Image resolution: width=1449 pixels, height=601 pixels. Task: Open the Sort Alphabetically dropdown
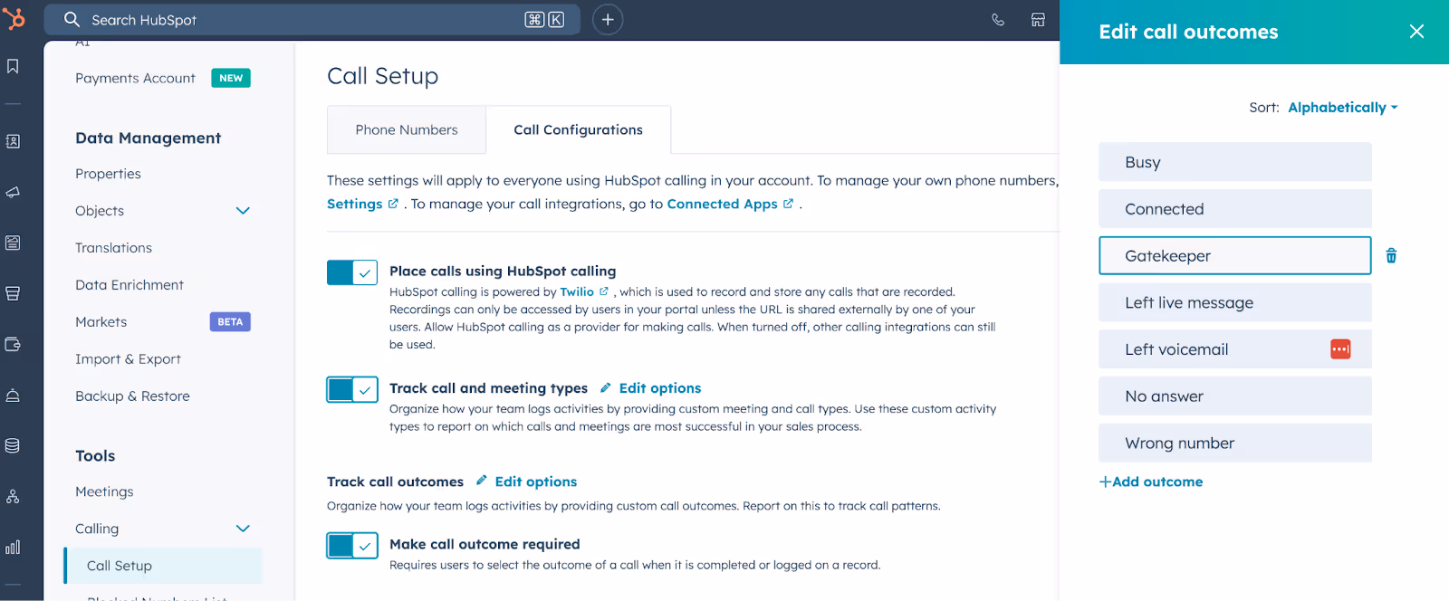pyautogui.click(x=1342, y=107)
